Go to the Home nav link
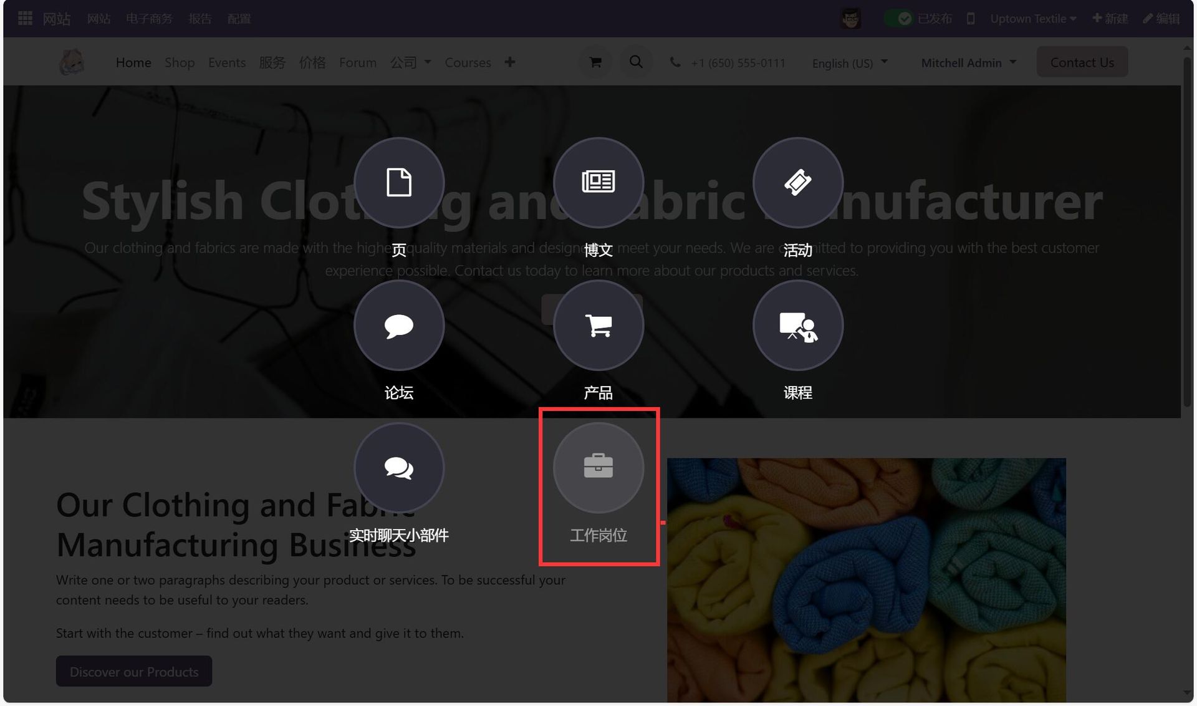Screen dimensions: 1197x706 (133, 62)
